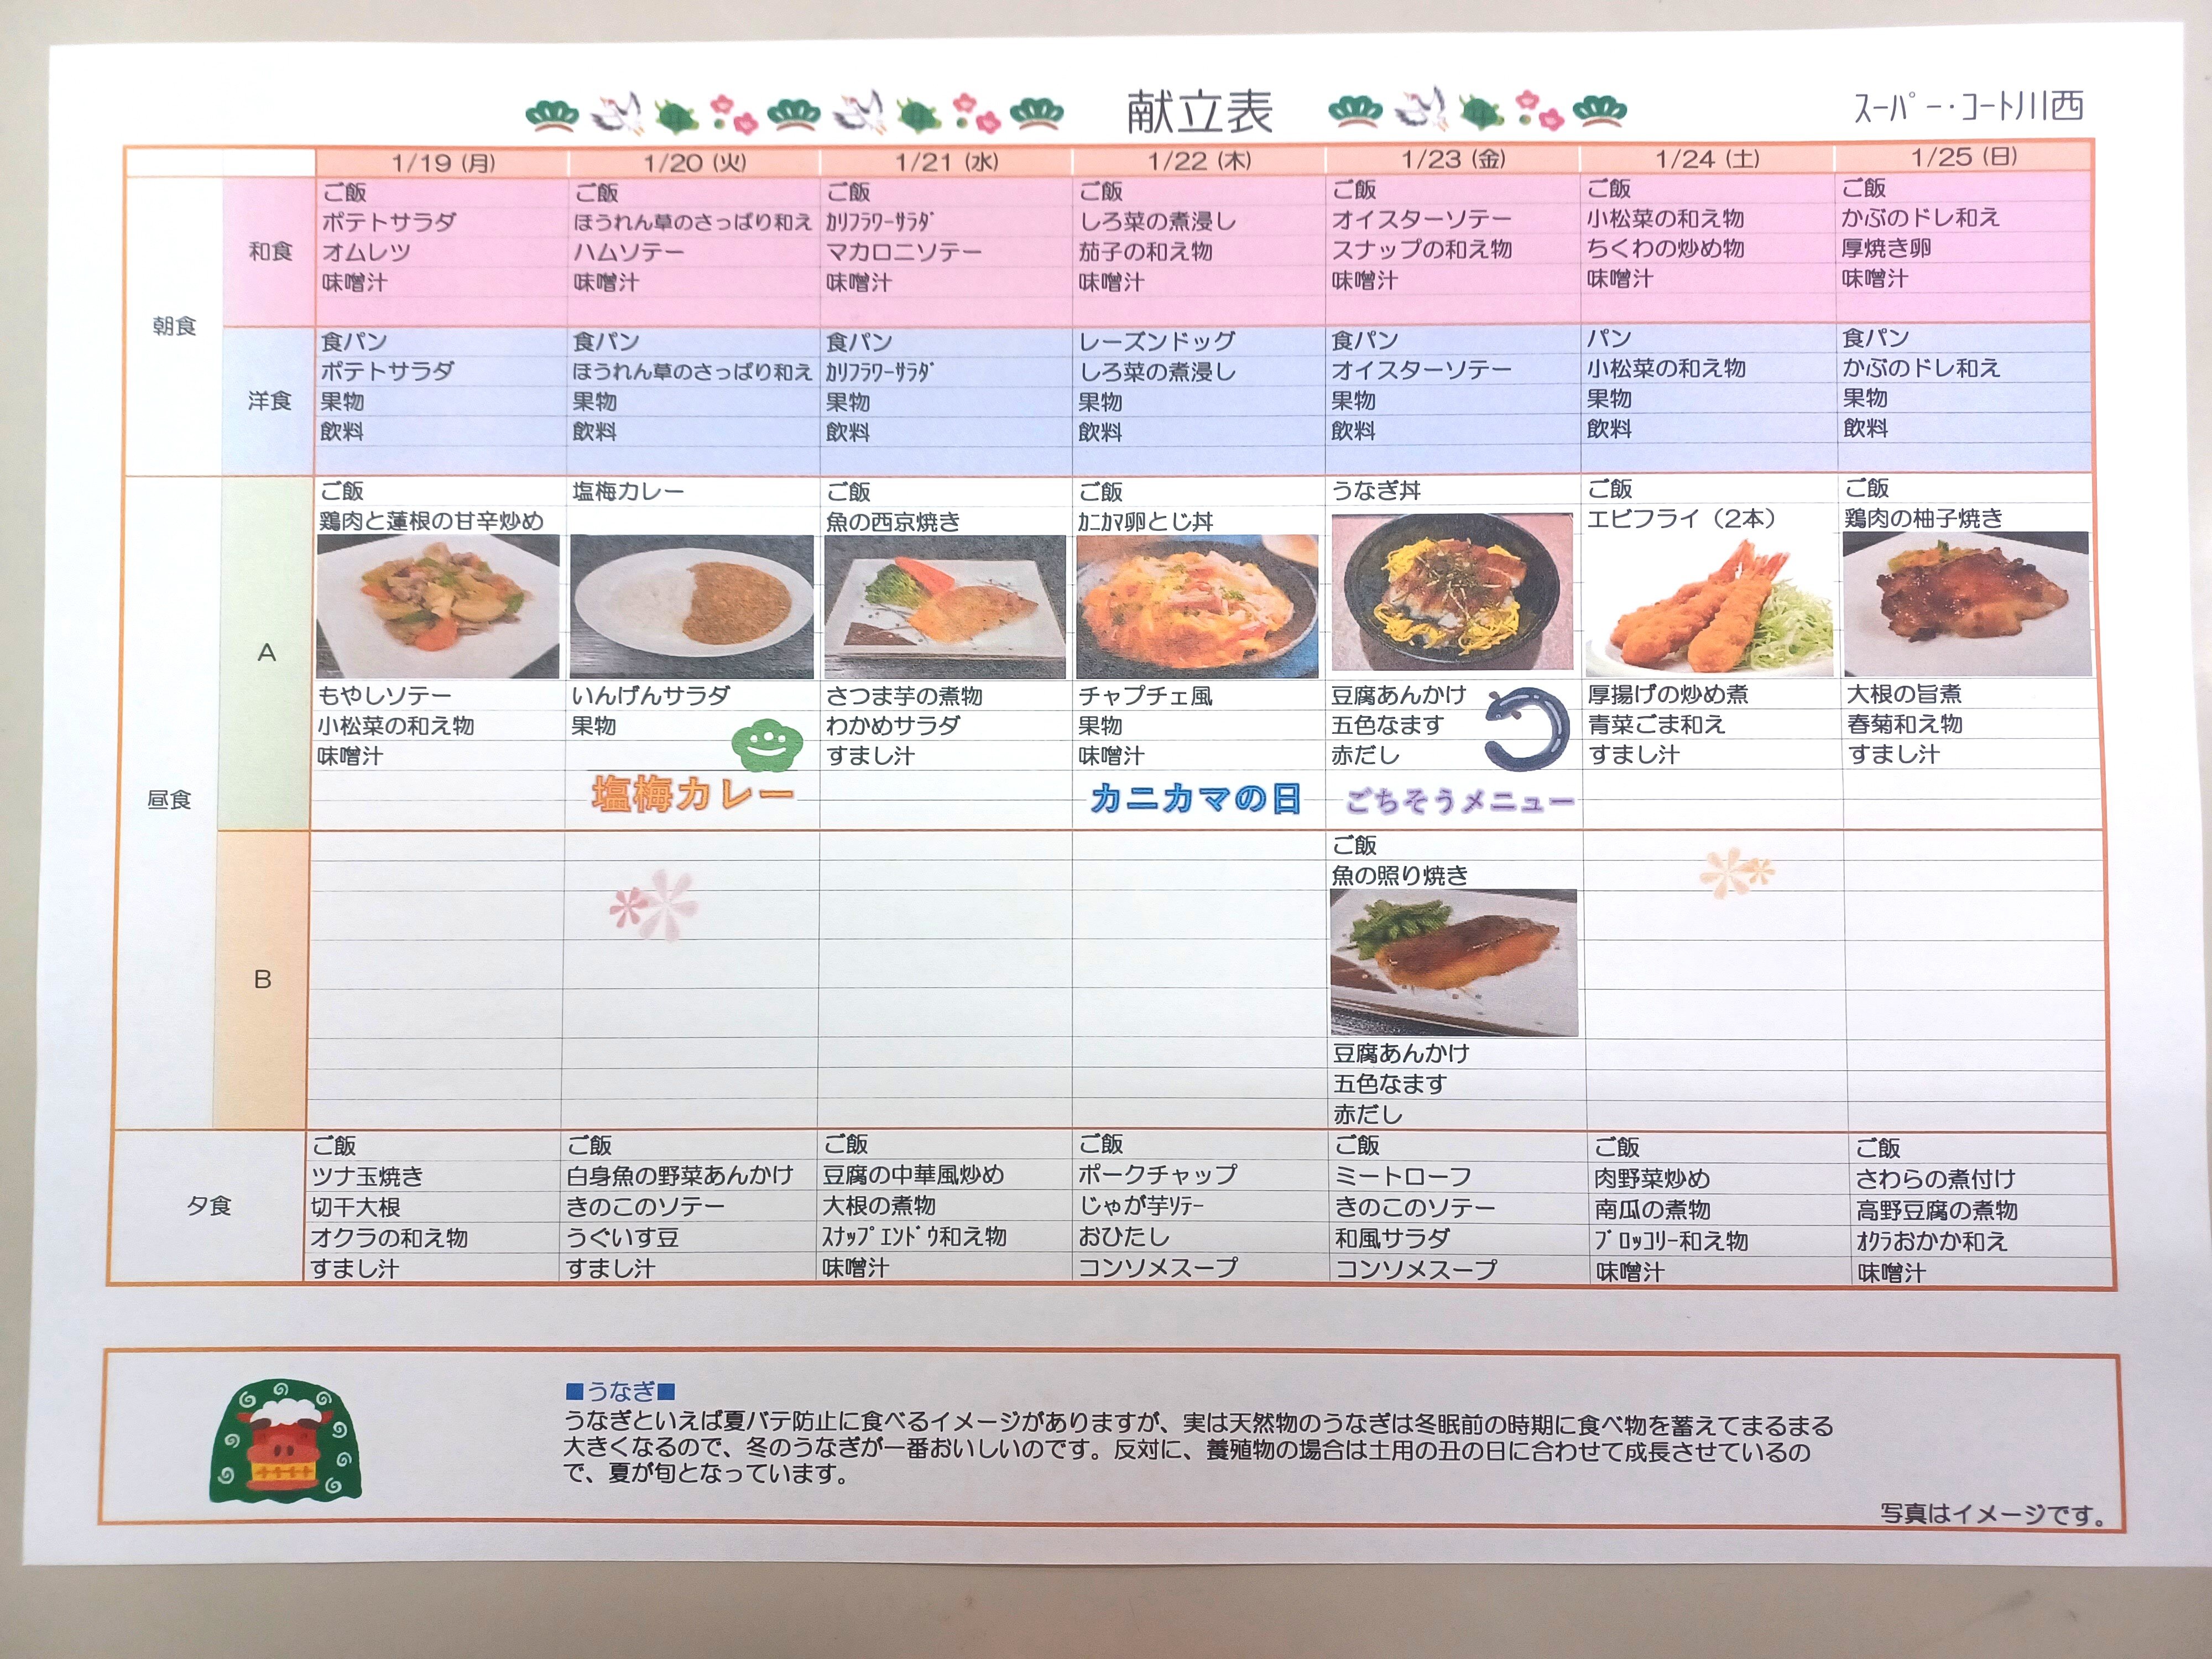Open the curry rice photo thumbnail
Image resolution: width=2212 pixels, height=1659 pixels.
pos(691,606)
